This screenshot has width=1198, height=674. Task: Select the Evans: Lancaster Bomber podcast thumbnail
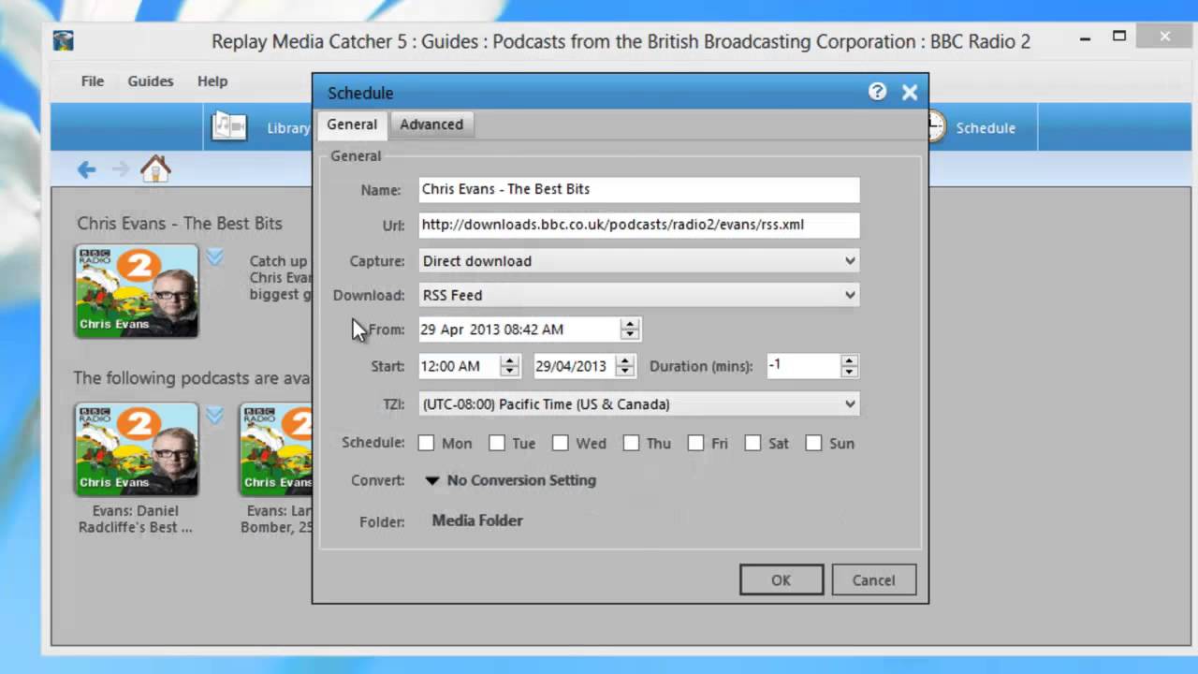click(x=275, y=449)
